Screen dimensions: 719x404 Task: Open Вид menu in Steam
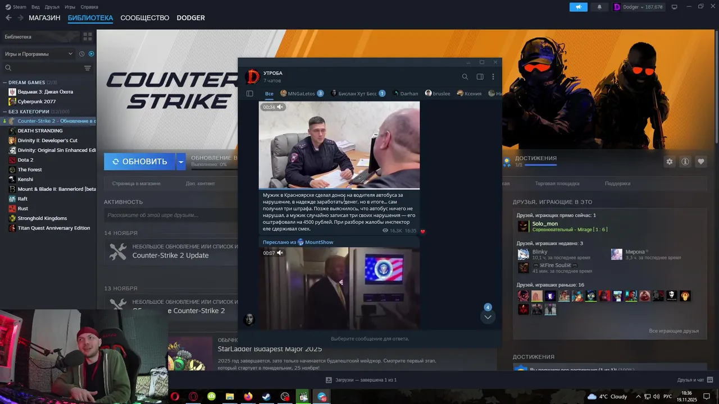tap(35, 7)
